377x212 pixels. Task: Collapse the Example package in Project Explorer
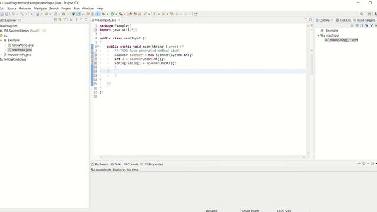tap(1, 41)
